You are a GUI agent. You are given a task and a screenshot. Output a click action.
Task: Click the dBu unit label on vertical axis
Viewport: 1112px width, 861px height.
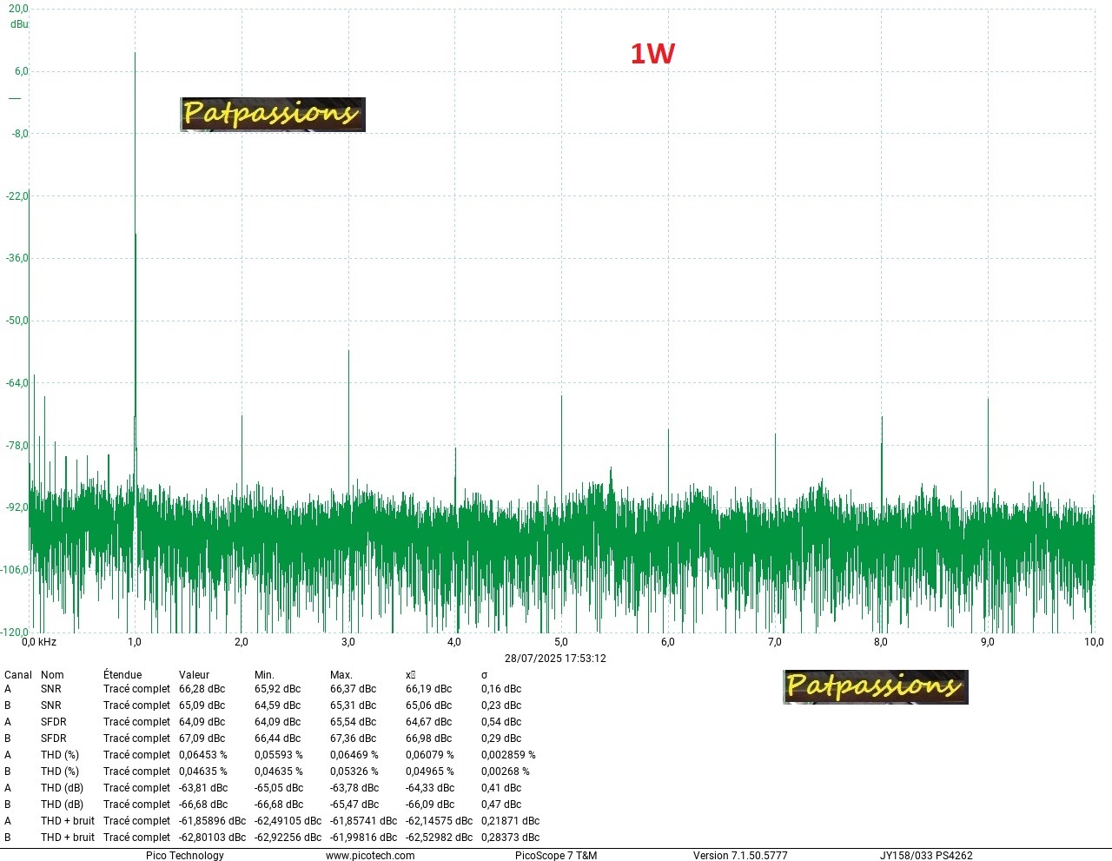point(19,24)
